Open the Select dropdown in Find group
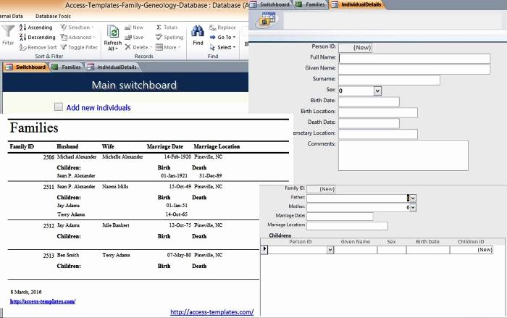 [223, 47]
